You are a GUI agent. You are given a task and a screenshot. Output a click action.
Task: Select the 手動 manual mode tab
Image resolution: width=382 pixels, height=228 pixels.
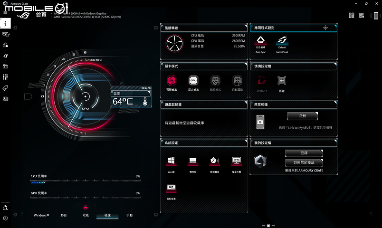[x=129, y=215]
